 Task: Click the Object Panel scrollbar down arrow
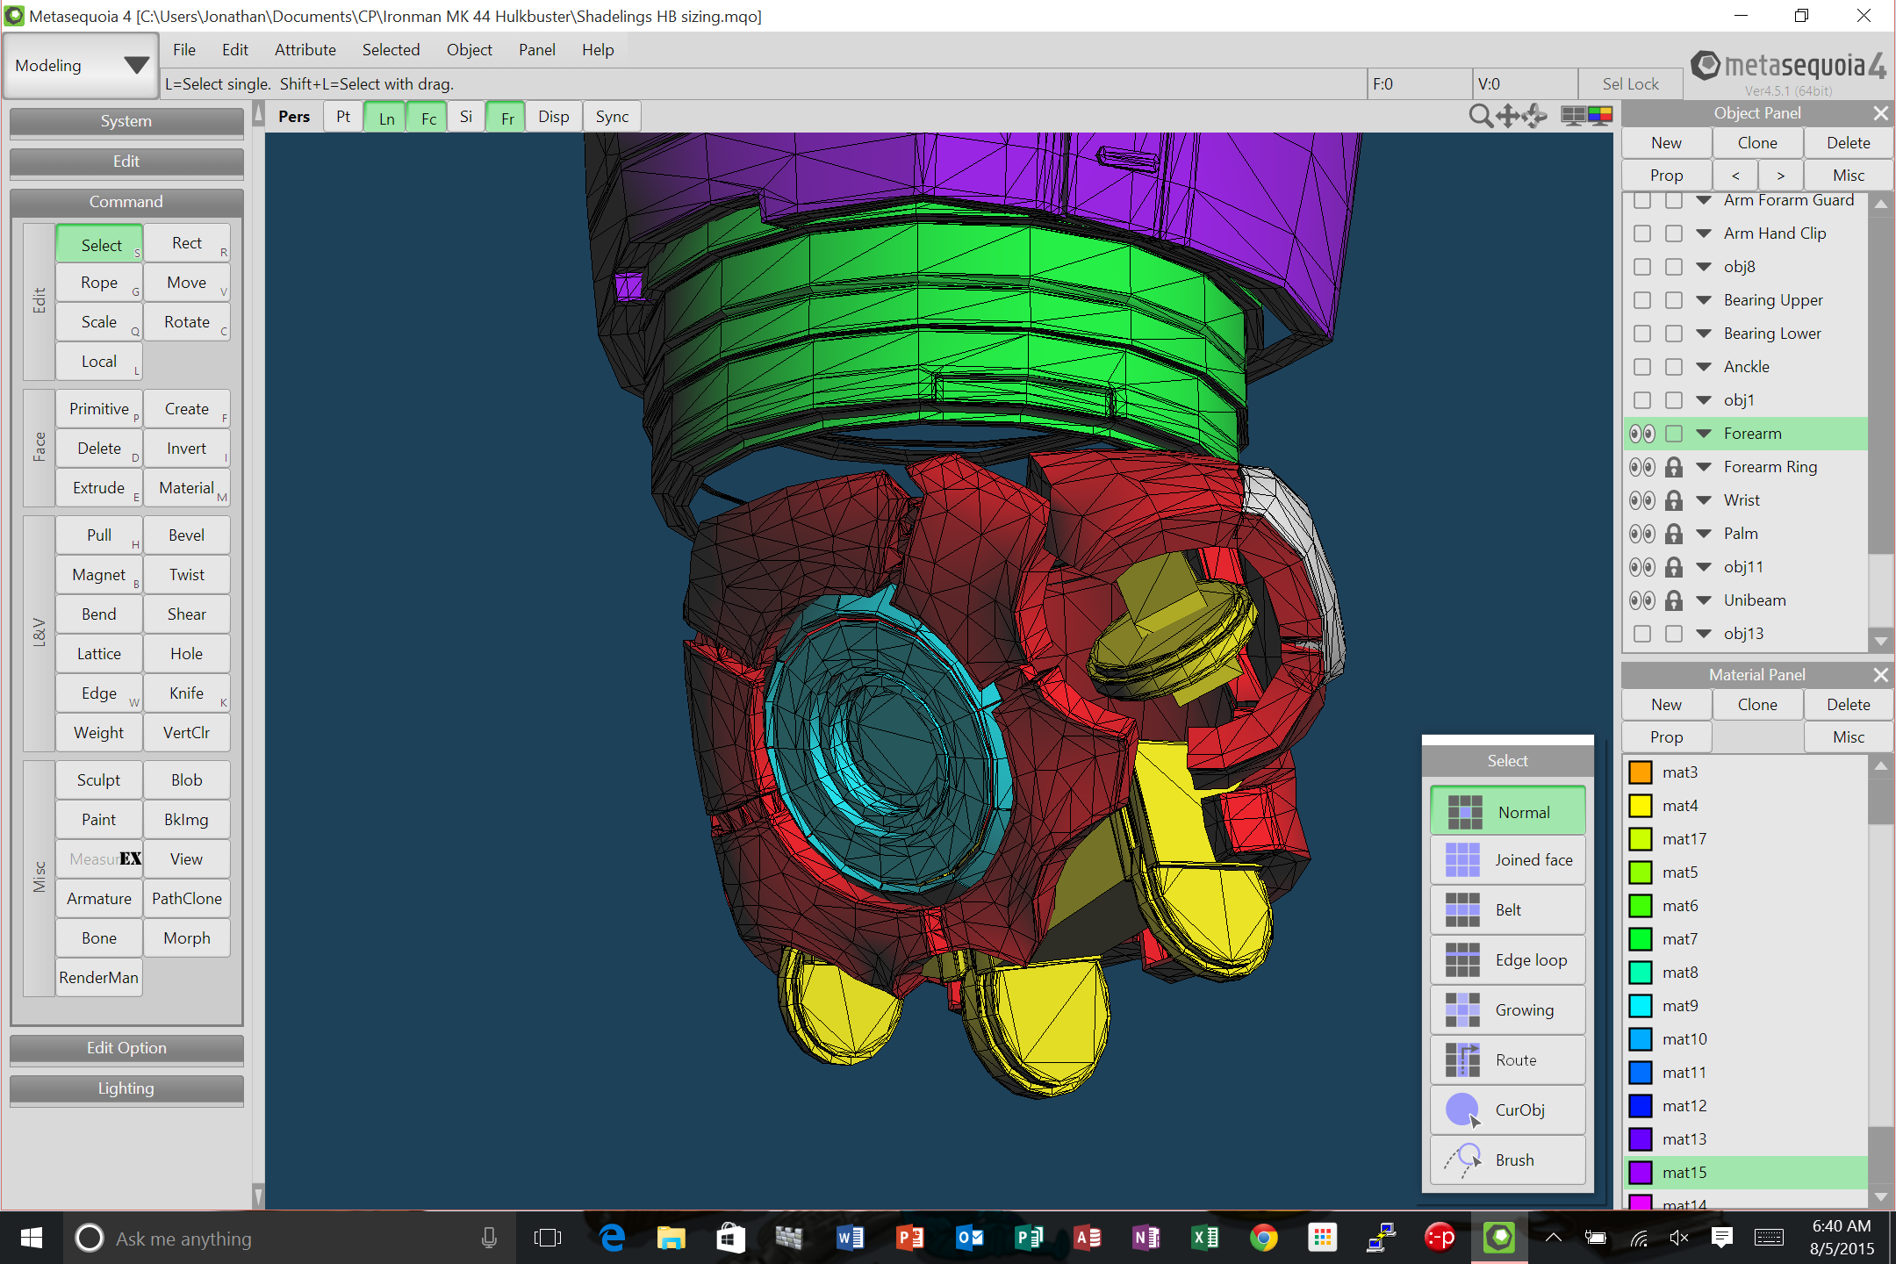point(1880,642)
